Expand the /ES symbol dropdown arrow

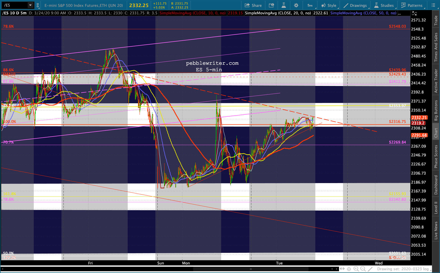[30, 5]
